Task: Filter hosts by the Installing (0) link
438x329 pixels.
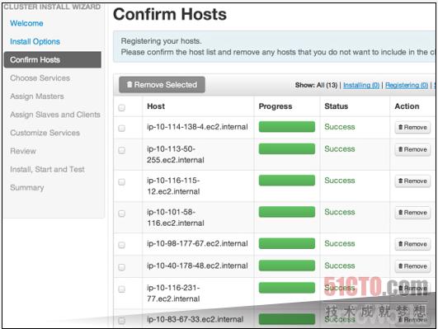Action: tap(361, 85)
